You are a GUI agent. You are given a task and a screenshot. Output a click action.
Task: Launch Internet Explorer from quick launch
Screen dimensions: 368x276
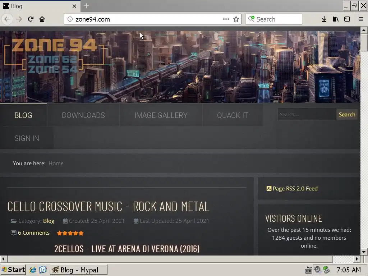point(32,270)
